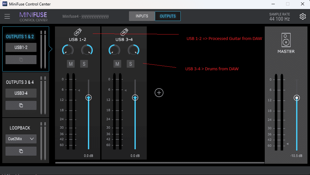The width and height of the screenshot is (310, 175).
Task: Switch to the INPUTS tab
Action: point(142,16)
